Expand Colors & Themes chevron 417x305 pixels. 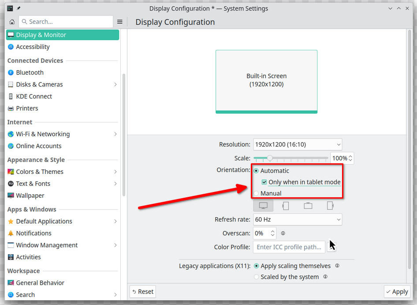[115, 172]
